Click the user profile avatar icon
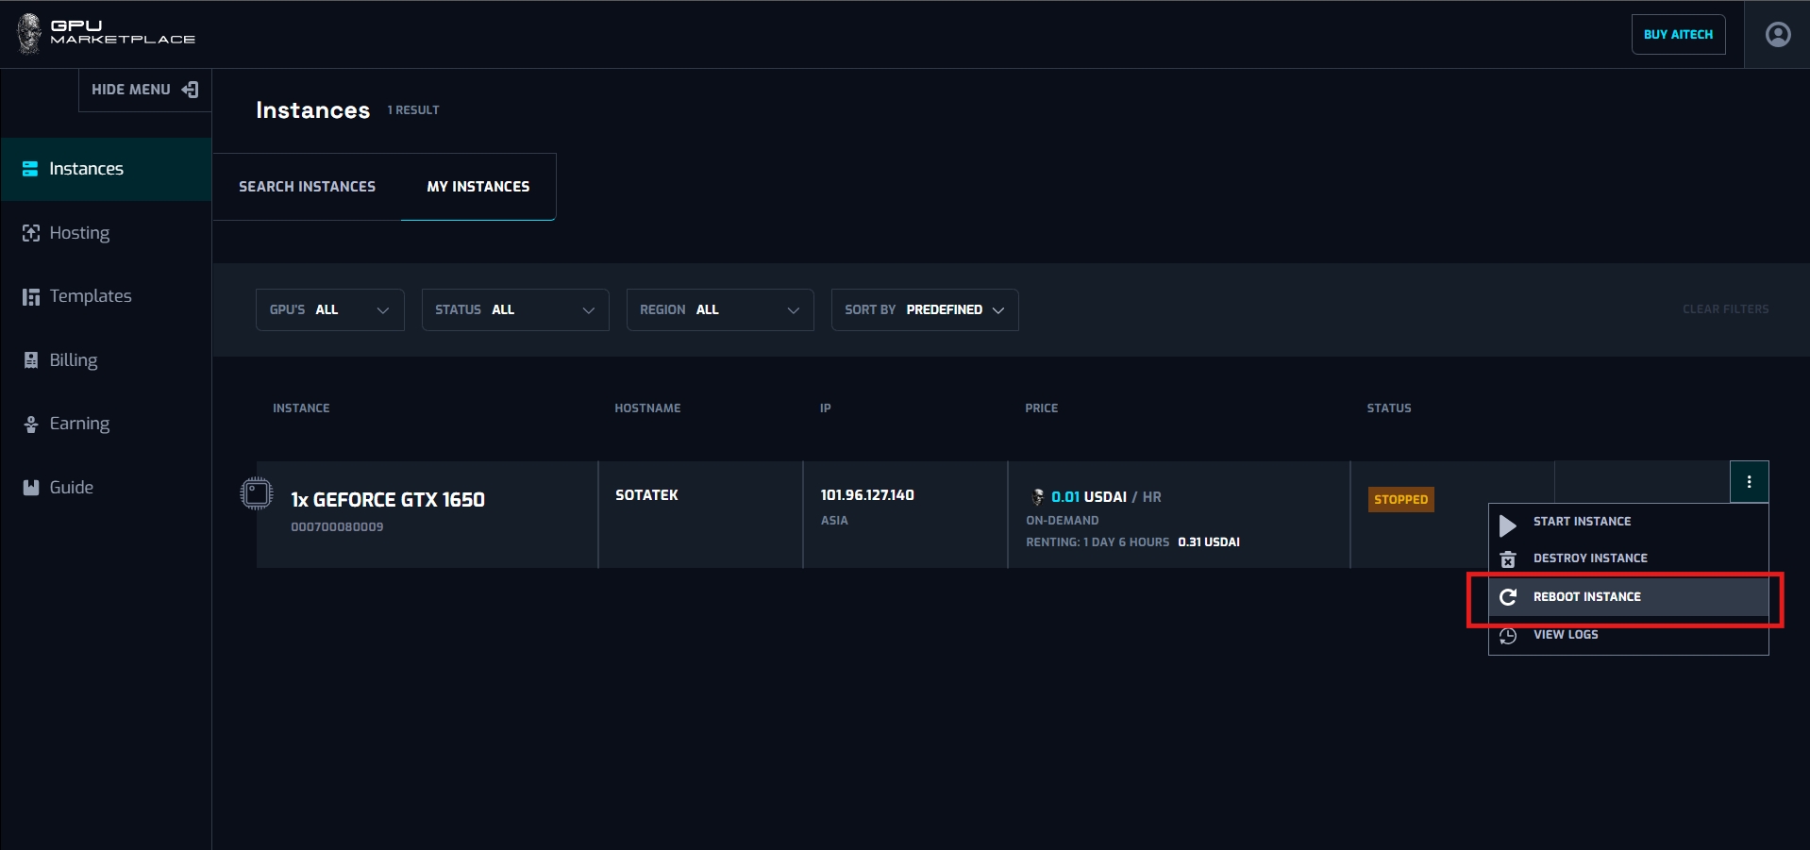Image resolution: width=1810 pixels, height=850 pixels. click(x=1777, y=35)
